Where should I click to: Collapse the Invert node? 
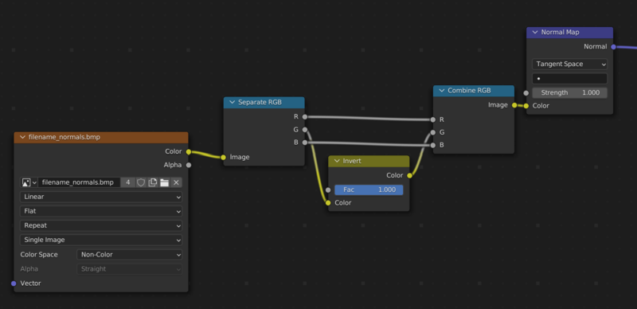click(337, 161)
